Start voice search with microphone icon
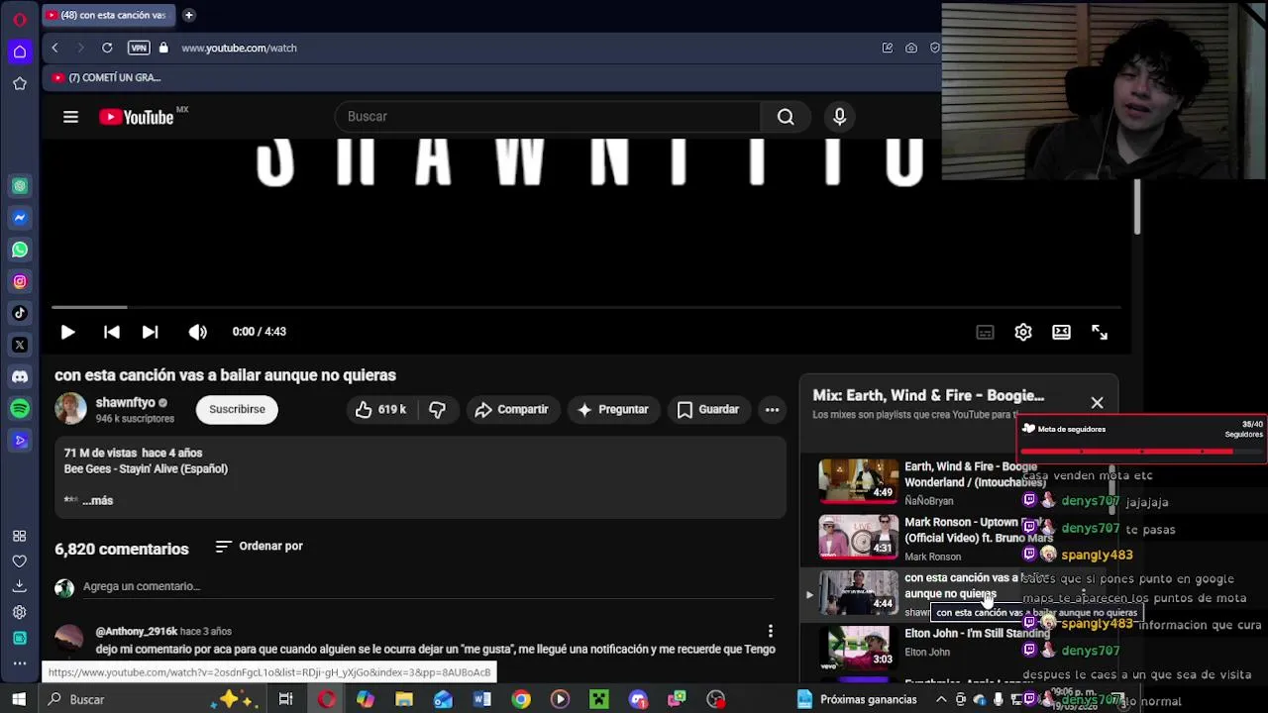Viewport: 1268px width, 713px height. click(x=839, y=117)
